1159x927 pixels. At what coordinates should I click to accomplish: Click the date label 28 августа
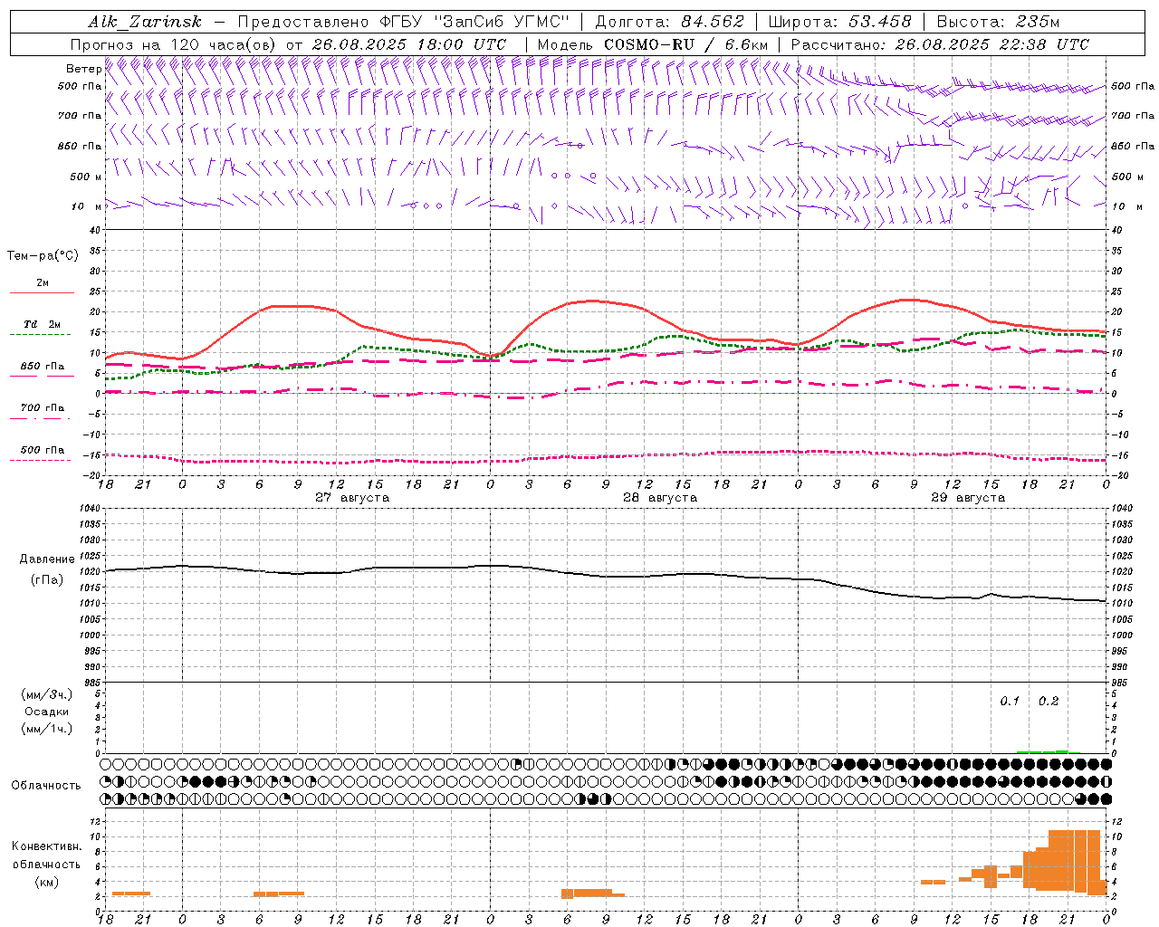click(660, 498)
